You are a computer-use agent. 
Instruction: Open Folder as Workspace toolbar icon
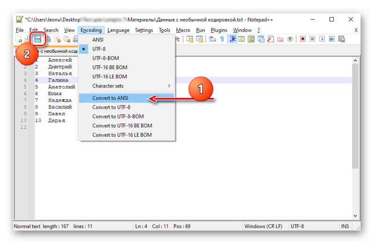click(280, 39)
